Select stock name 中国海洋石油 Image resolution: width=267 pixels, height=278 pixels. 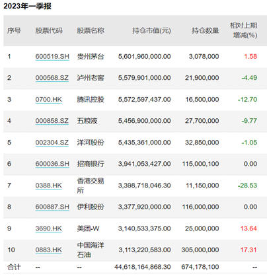tap(91, 250)
